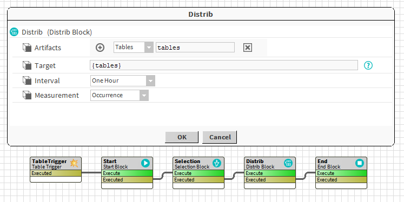Click the Distrib block header icon
Screen dimensions: 404x202
pyautogui.click(x=14, y=32)
